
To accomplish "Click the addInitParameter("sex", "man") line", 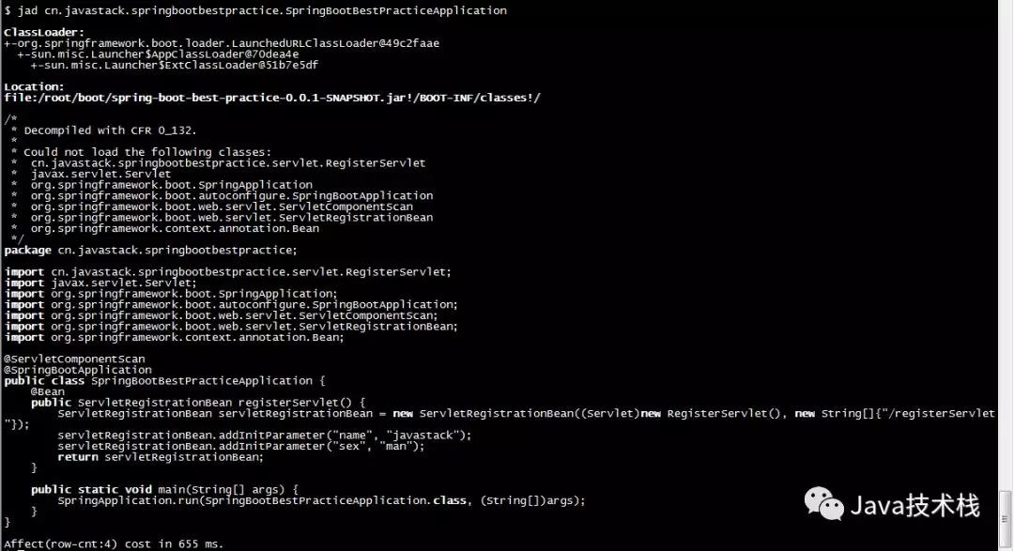I will [x=241, y=446].
